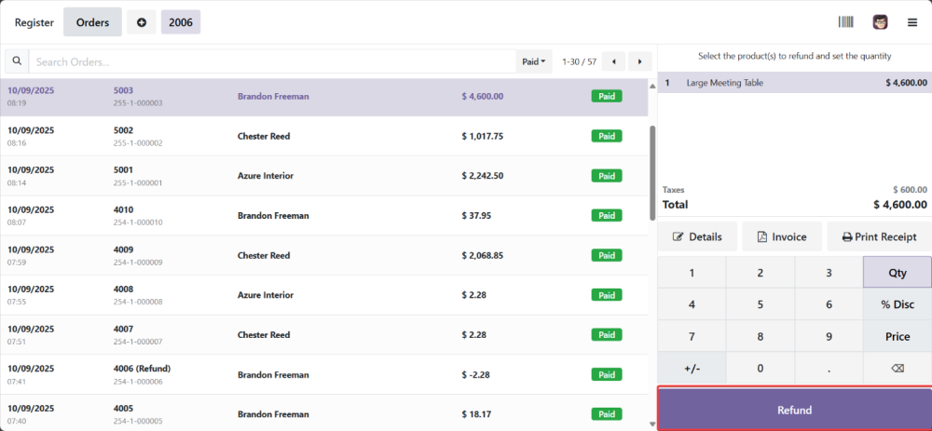Image resolution: width=932 pixels, height=431 pixels.
Task: Toggle the +/- sign key
Action: [692, 368]
